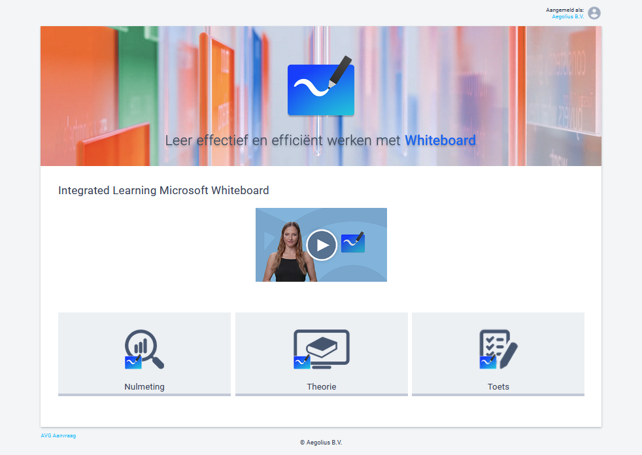Open the AVG Aanvraag link
The width and height of the screenshot is (642, 455).
coord(58,435)
